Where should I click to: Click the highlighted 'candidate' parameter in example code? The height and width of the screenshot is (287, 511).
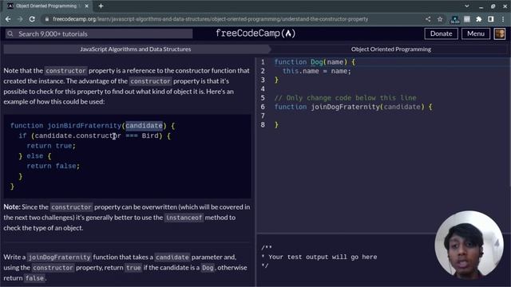point(144,126)
